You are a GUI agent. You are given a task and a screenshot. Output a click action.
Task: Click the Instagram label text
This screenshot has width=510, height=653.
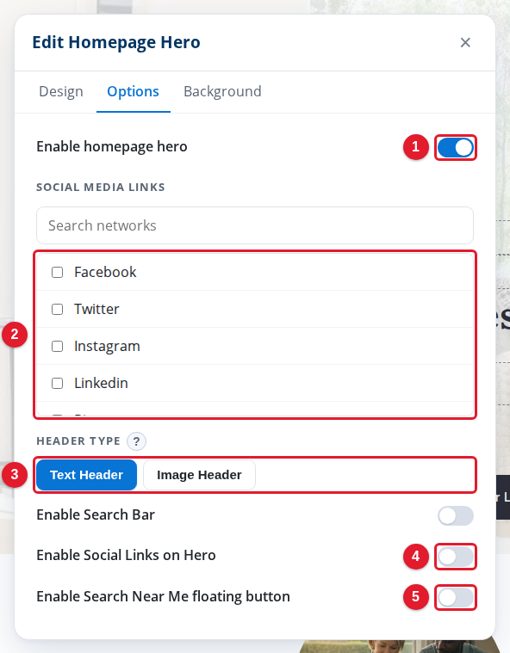[107, 347]
